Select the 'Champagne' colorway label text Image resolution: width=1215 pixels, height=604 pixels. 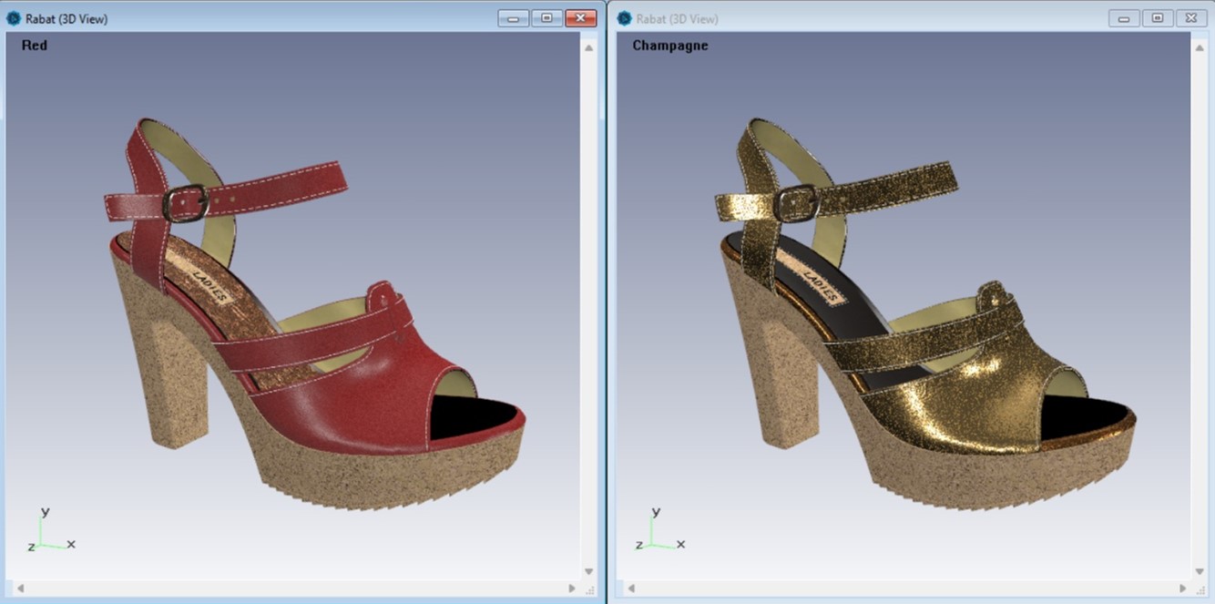point(669,45)
